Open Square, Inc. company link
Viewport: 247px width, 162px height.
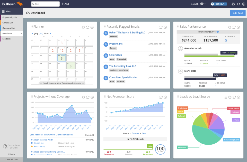pyautogui.click(x=39, y=143)
